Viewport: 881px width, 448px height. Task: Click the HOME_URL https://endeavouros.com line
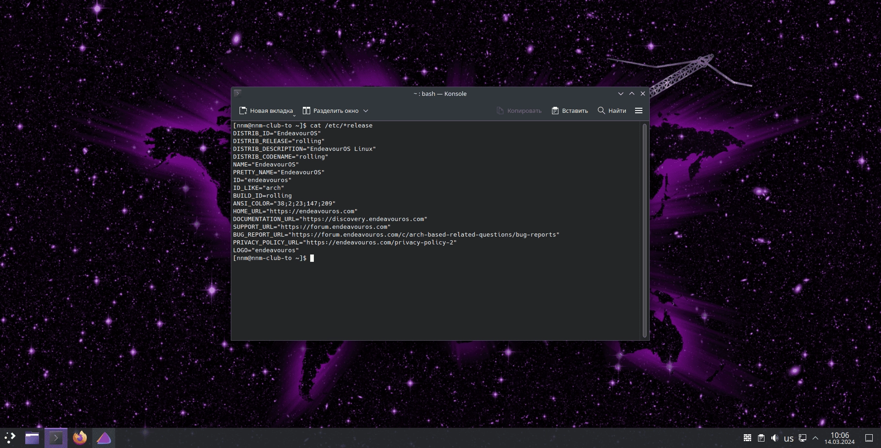click(295, 211)
